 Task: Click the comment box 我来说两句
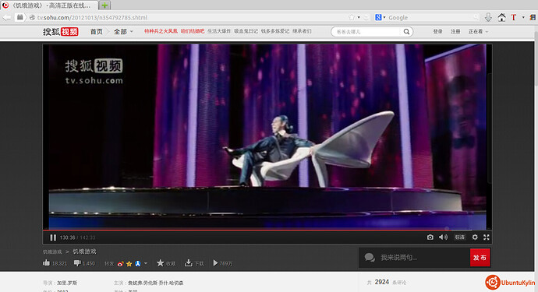(415, 258)
